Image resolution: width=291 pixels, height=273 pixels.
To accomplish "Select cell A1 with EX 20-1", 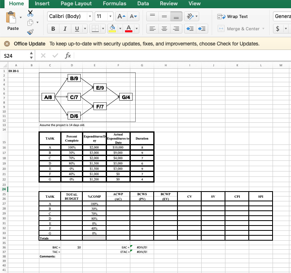I will pos(16,71).
